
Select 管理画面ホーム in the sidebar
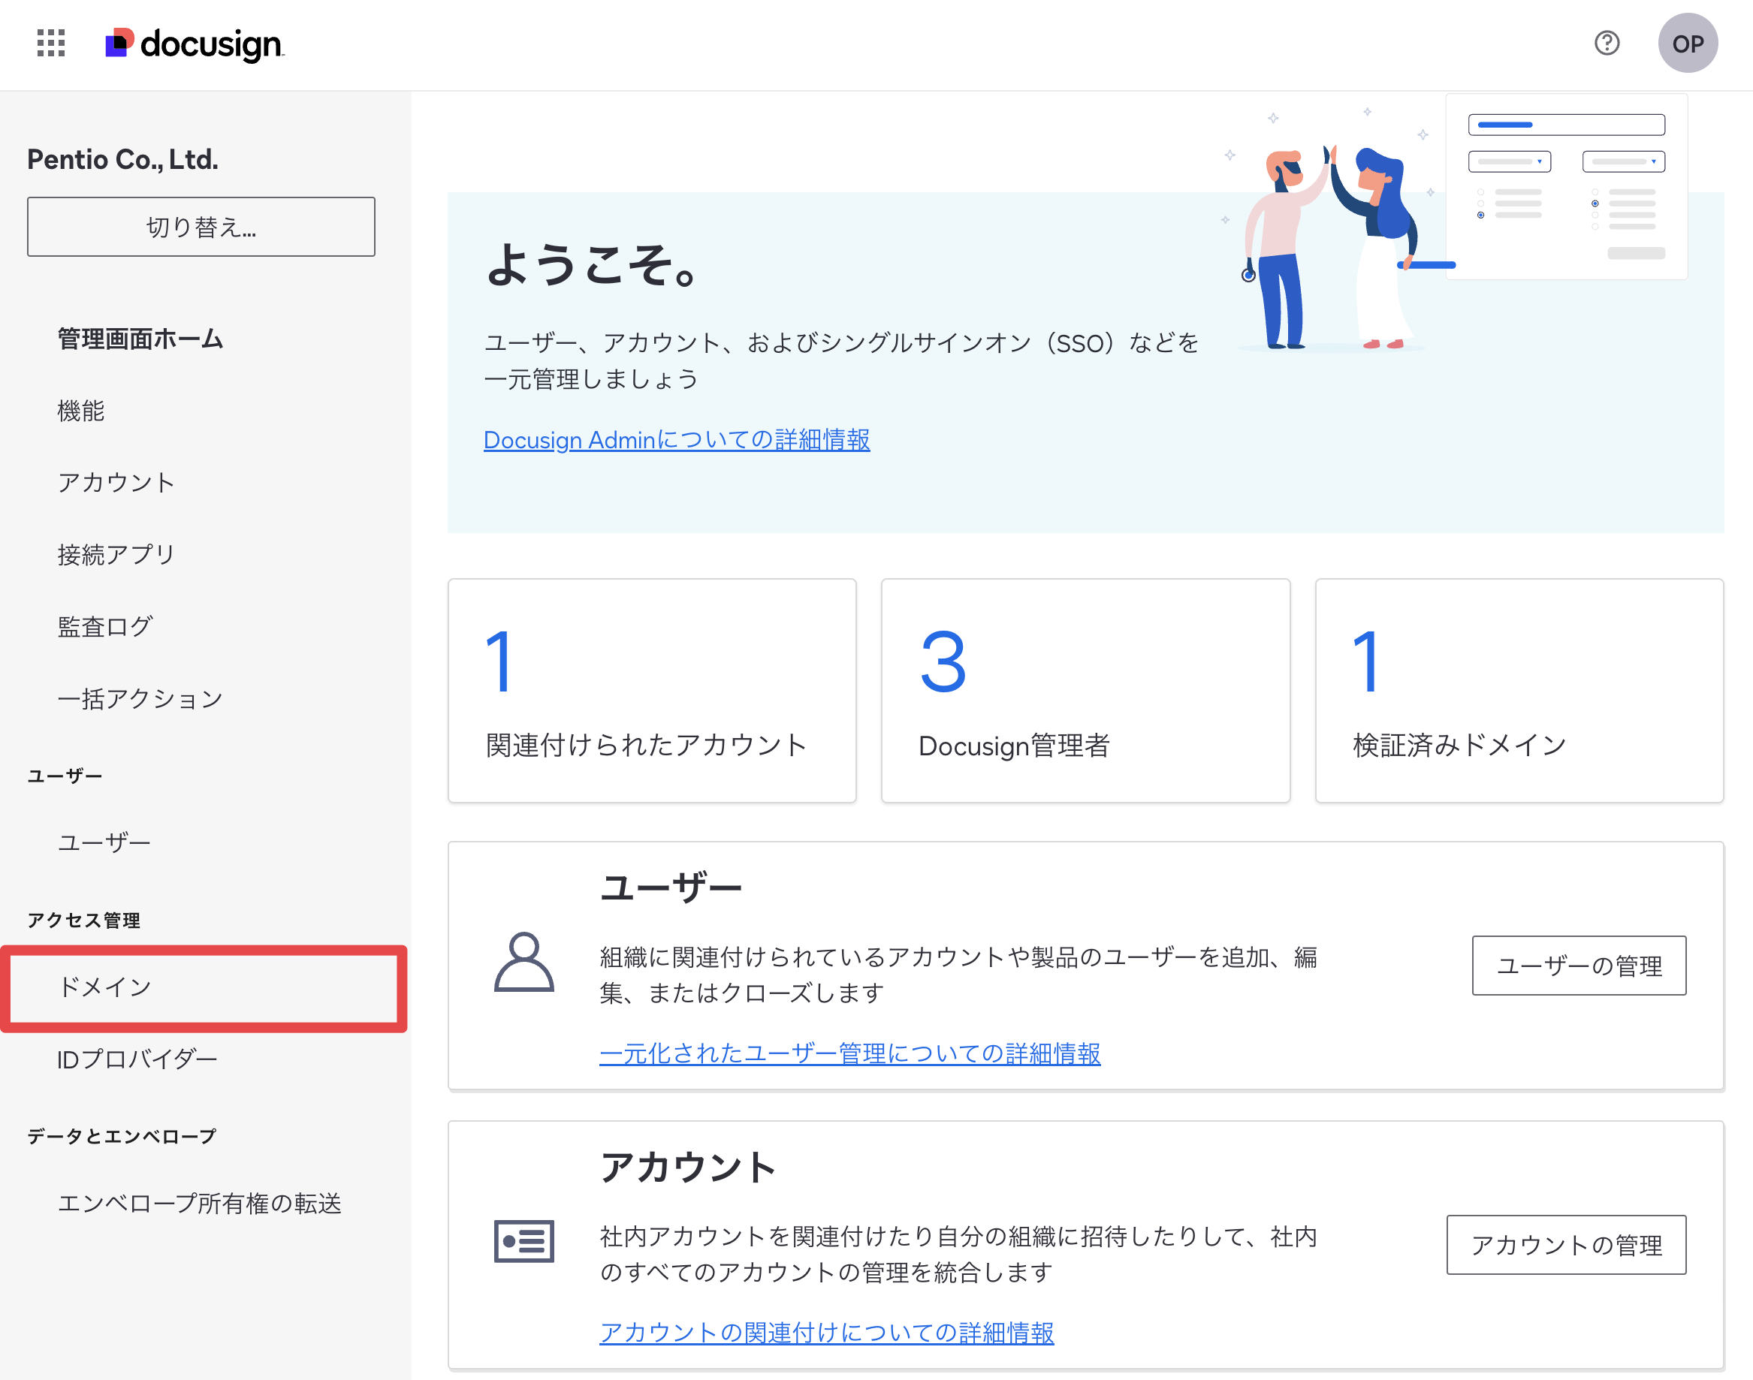click(x=140, y=339)
